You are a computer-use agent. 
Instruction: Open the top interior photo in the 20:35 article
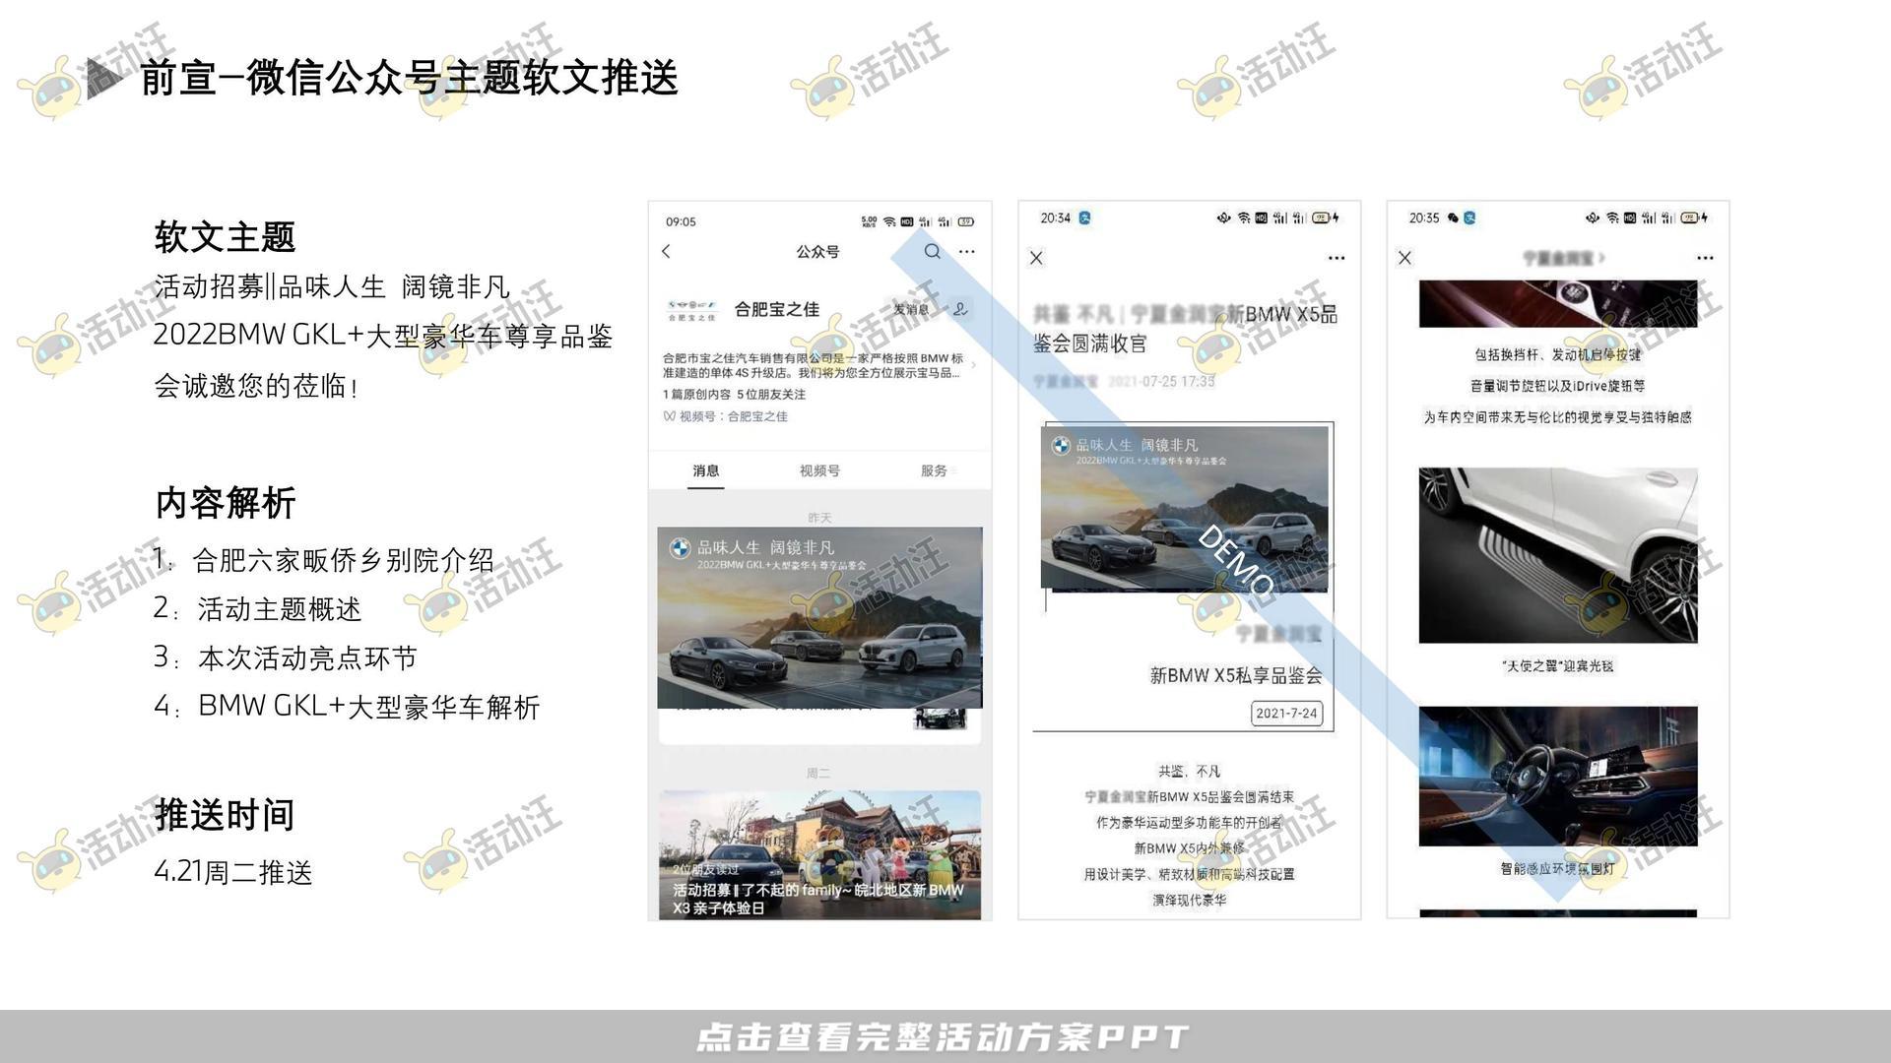tap(1558, 303)
